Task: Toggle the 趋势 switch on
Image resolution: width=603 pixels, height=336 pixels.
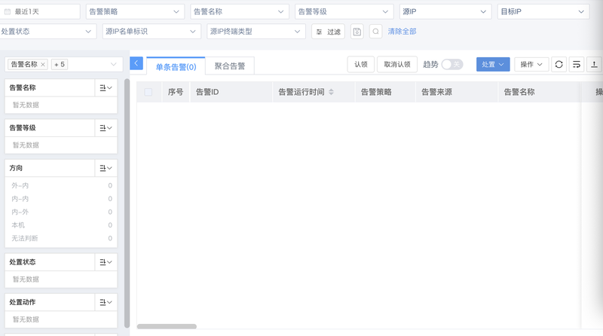Action: [x=451, y=65]
